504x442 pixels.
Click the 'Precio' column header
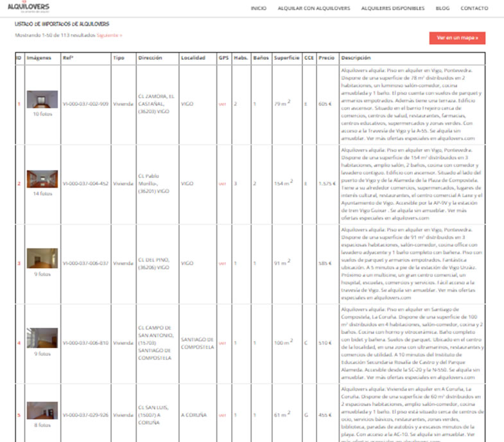click(x=327, y=58)
